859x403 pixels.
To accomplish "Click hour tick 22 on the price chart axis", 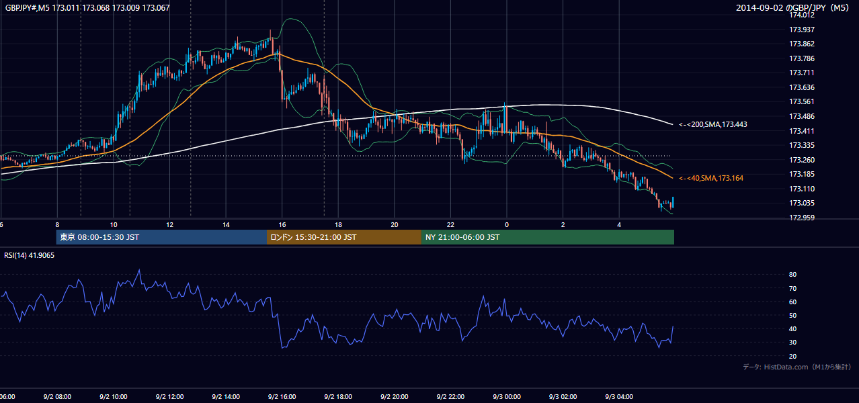I will pyautogui.click(x=450, y=224).
